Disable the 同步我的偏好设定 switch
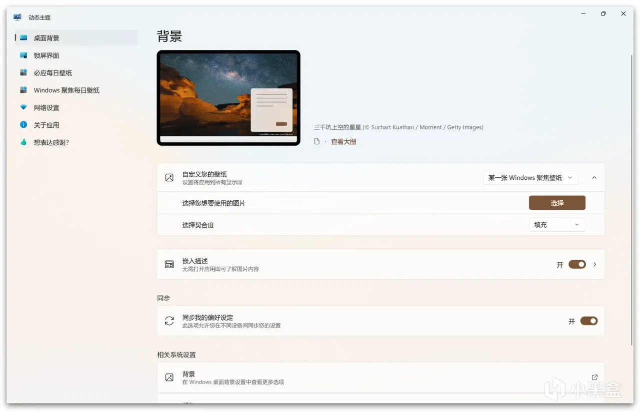Image resolution: width=640 pixels, height=412 pixels. coord(589,321)
